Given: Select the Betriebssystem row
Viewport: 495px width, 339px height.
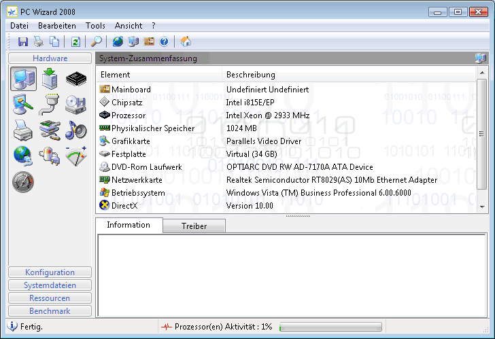Looking at the screenshot, I should [x=286, y=193].
